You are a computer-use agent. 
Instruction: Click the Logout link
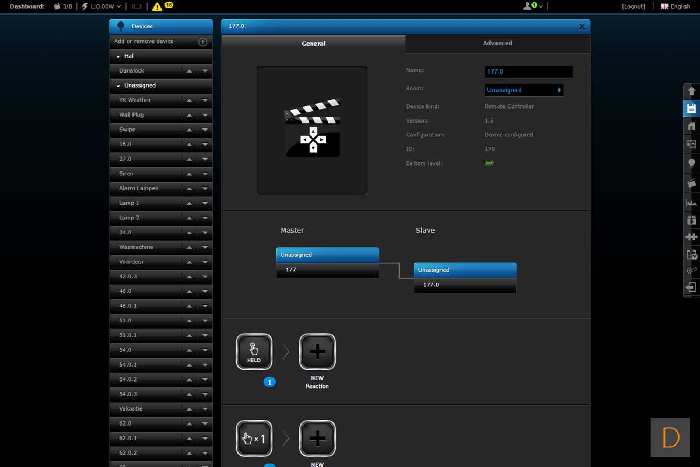633,6
